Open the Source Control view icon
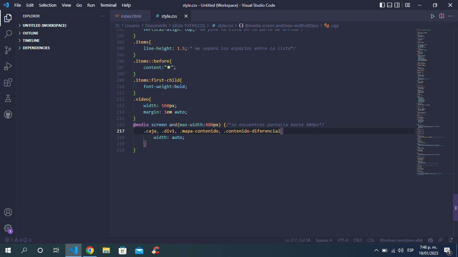458x257 pixels. click(x=8, y=50)
